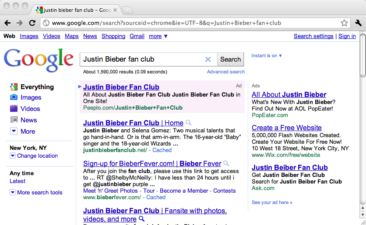Preview BieberFever result with magnifier icon
Screen dimensions: 366x225
[226, 163]
